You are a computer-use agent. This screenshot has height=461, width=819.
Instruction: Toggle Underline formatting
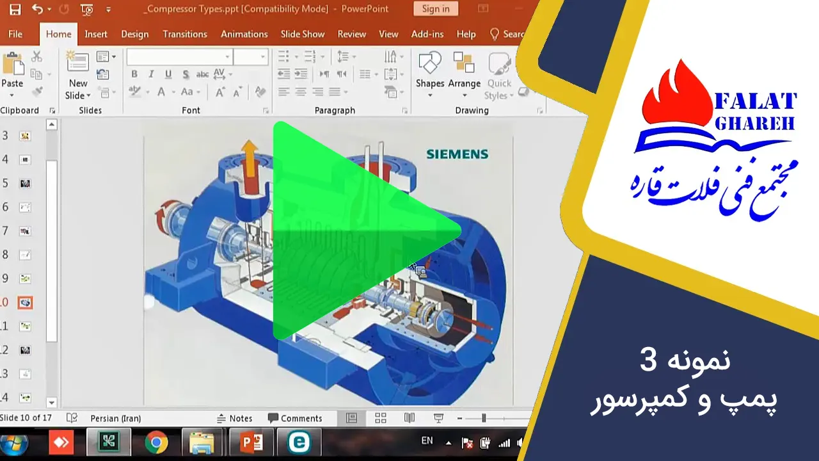168,74
